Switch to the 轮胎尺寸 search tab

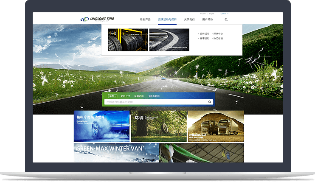pyautogui.click(x=126, y=96)
